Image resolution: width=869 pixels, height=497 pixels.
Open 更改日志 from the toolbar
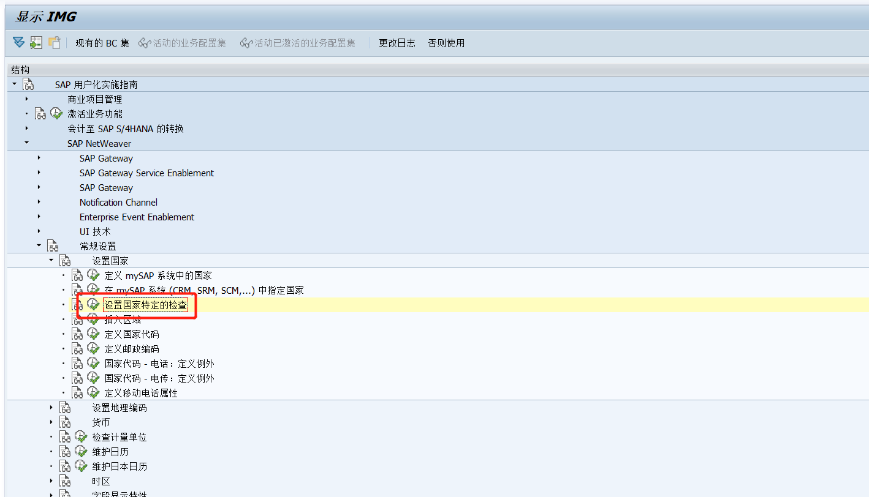point(397,43)
